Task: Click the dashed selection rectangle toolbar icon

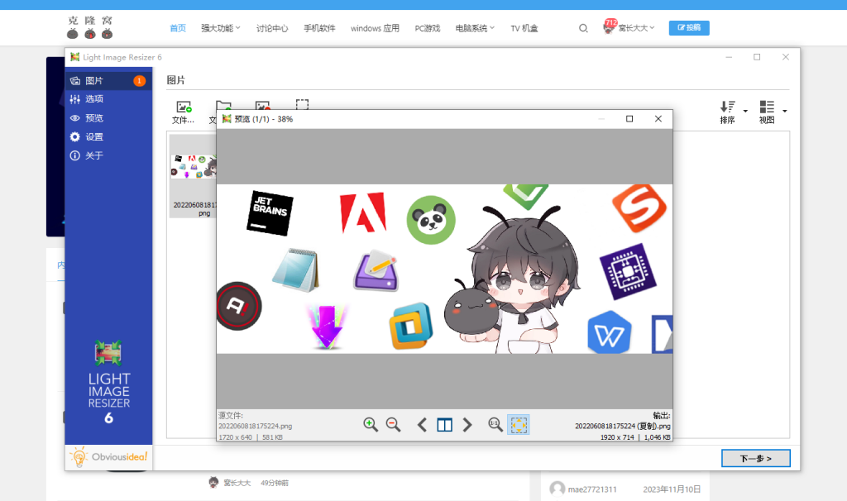Action: (303, 105)
